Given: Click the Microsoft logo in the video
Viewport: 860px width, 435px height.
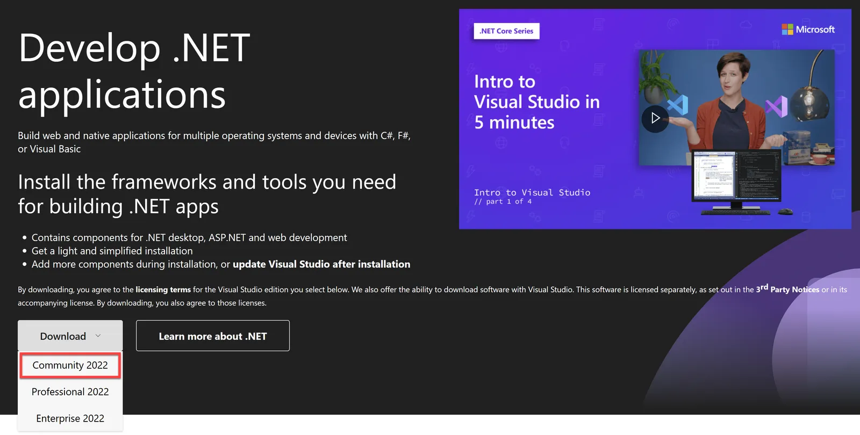Looking at the screenshot, I should pyautogui.click(x=808, y=30).
